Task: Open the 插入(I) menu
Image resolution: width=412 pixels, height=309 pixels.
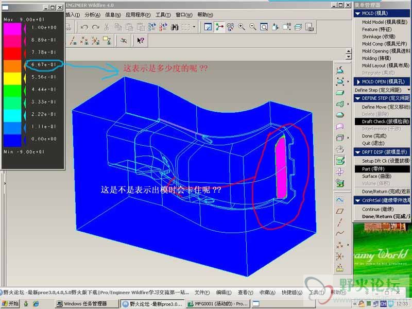Action: [73, 15]
